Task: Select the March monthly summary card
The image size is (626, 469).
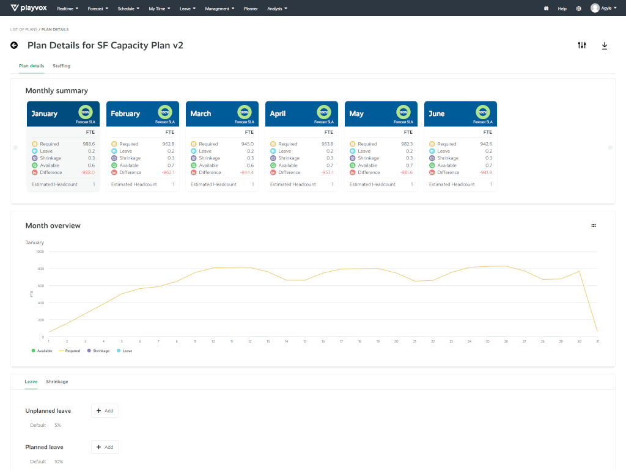Action: 222,147
